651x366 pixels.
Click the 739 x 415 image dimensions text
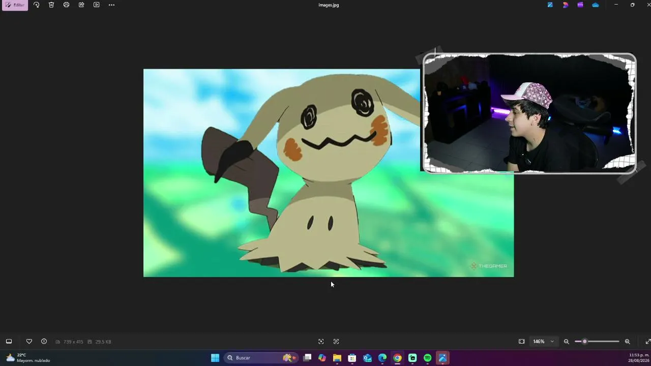(73, 342)
